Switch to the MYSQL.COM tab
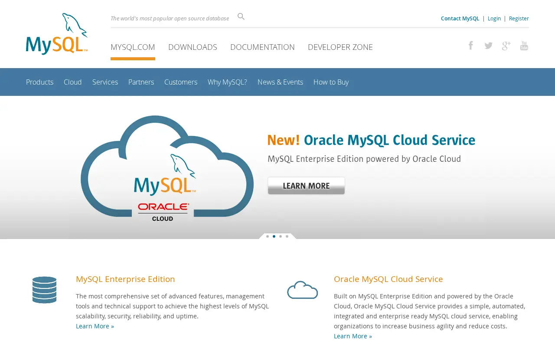Viewport: 555px width, 347px height. [133, 47]
